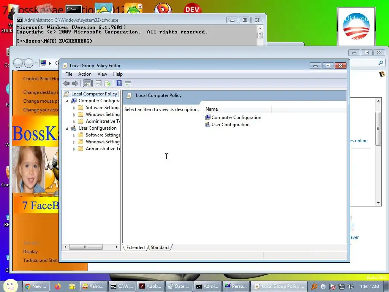Expand Software Settings under User Configuration
Viewport: 389px width, 292px height.
(74, 135)
